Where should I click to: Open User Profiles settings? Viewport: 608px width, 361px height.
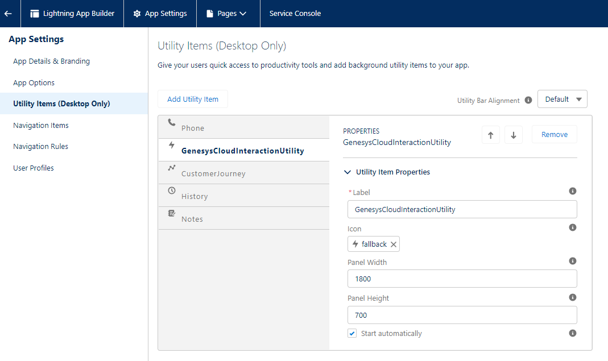[34, 168]
